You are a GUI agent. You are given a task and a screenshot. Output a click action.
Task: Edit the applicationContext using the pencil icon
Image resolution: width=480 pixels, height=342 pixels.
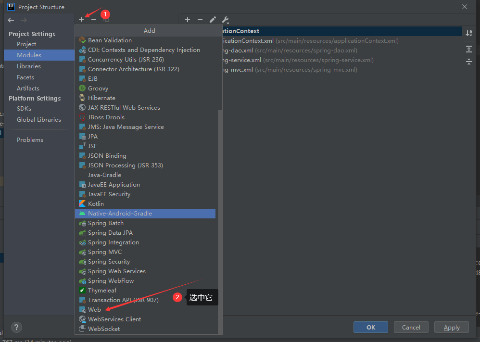[x=213, y=20]
